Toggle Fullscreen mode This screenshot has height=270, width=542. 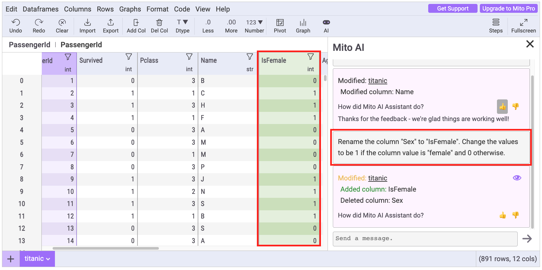point(523,23)
